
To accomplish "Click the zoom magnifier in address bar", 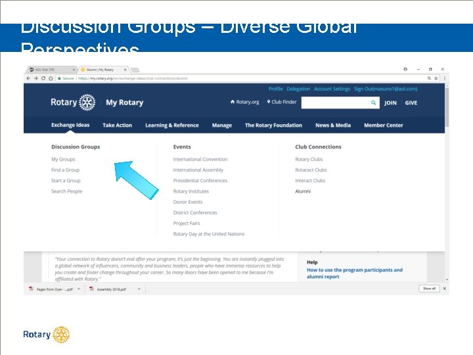I will pos(429,78).
